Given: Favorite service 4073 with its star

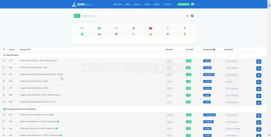Looking at the screenshot, I should click(4, 61).
